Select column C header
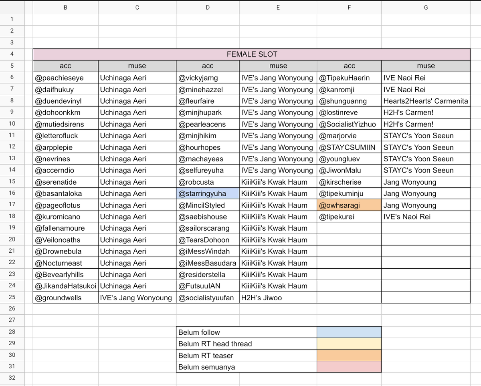 137,7
